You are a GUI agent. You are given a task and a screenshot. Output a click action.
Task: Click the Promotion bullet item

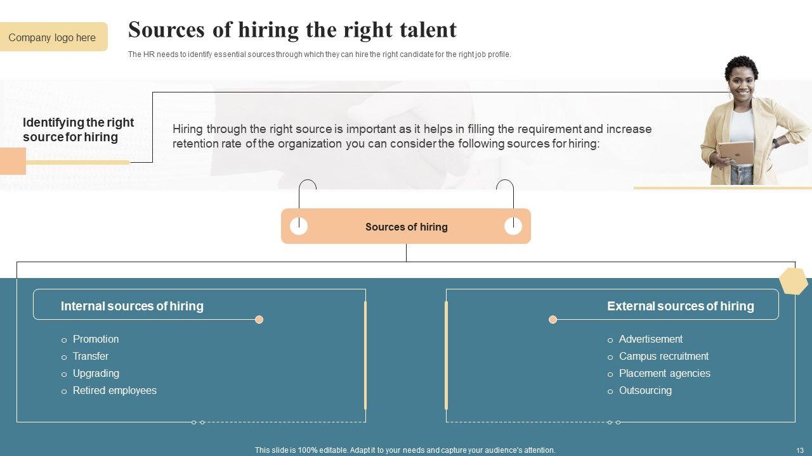(x=96, y=339)
